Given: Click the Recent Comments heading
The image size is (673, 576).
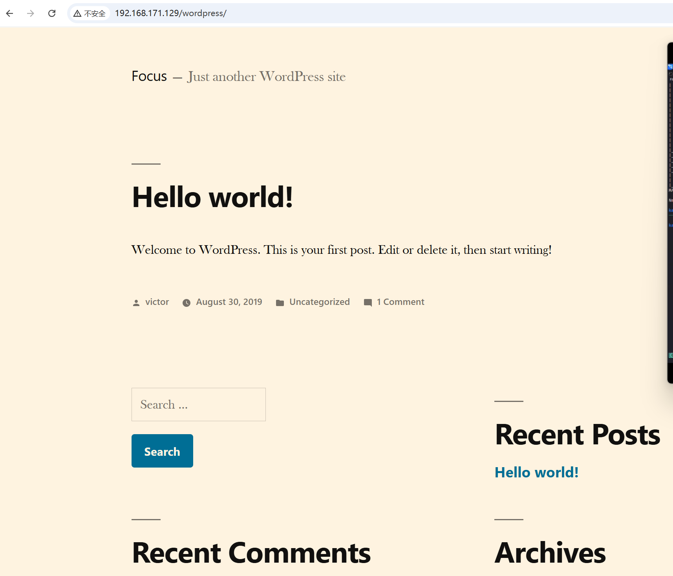Looking at the screenshot, I should (251, 553).
